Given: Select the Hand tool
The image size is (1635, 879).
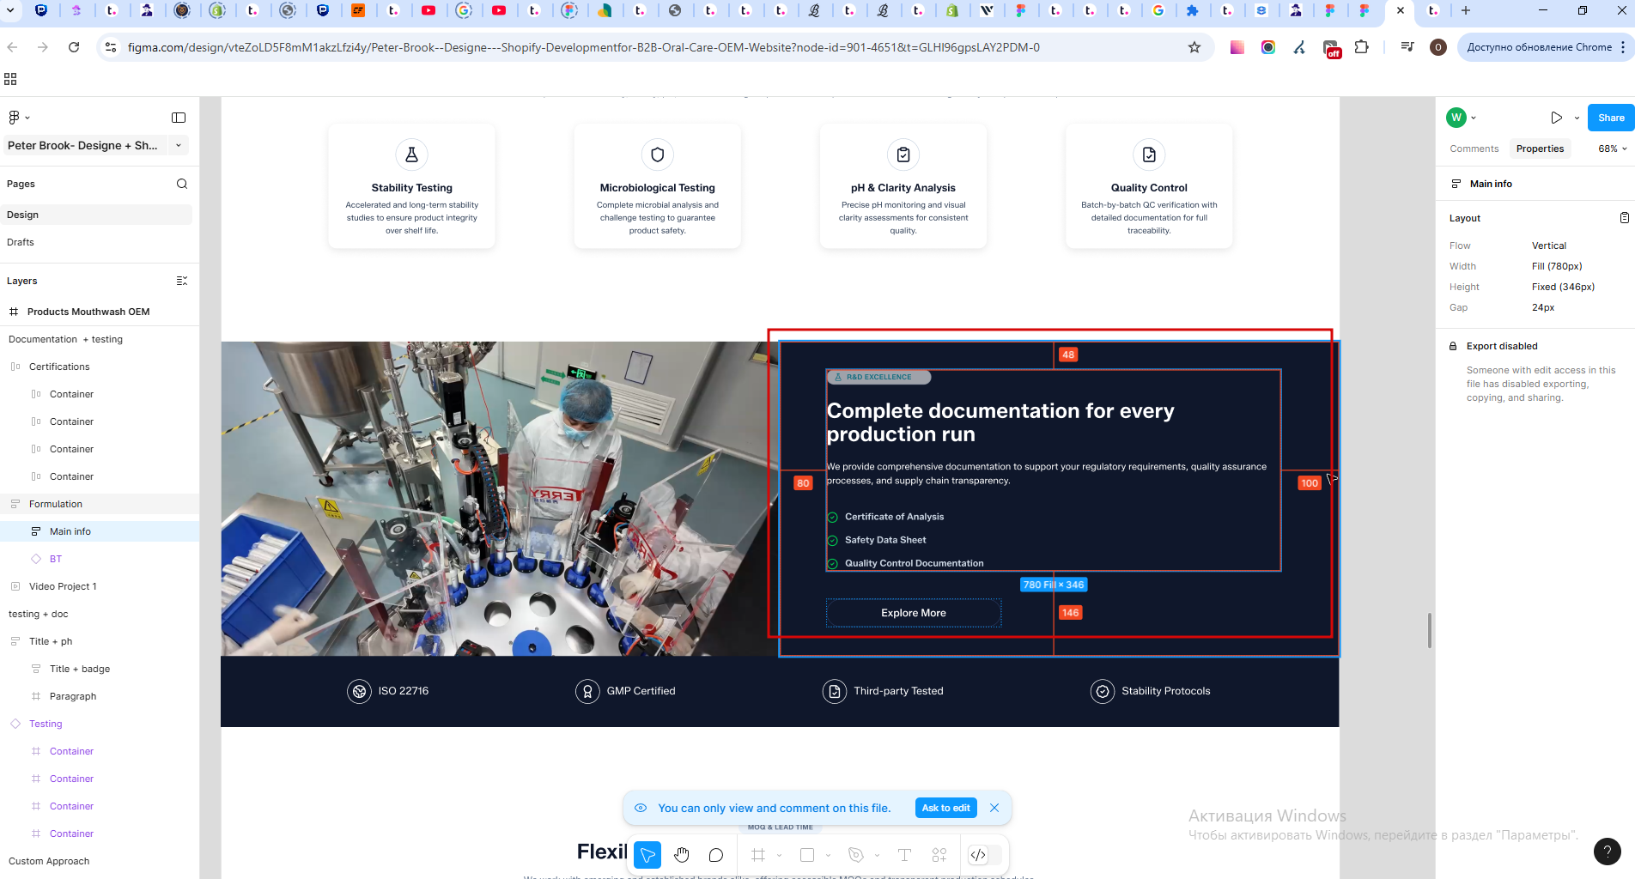Looking at the screenshot, I should click(x=682, y=855).
